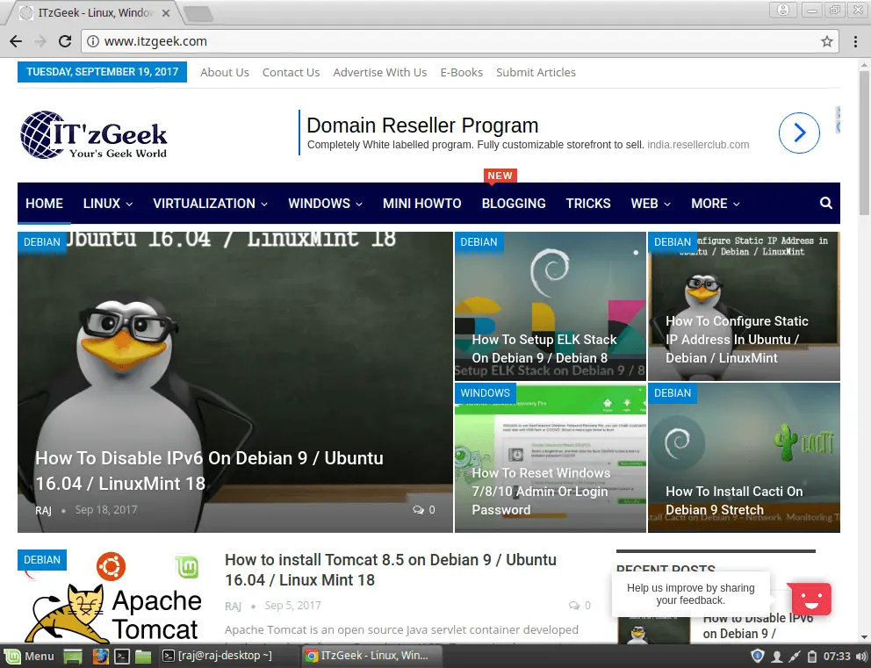Click author RAJ on featured article

(x=43, y=510)
